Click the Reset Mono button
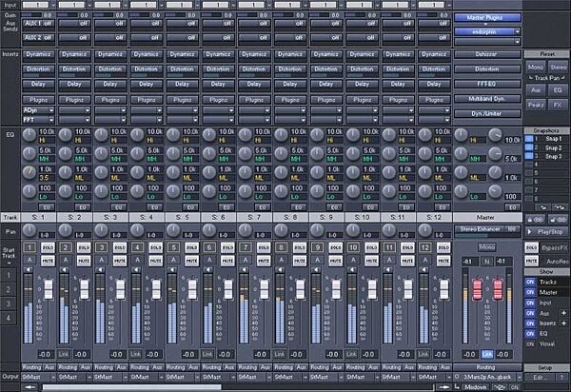Image resolution: width=571 pixels, height=392 pixels. pos(535,68)
